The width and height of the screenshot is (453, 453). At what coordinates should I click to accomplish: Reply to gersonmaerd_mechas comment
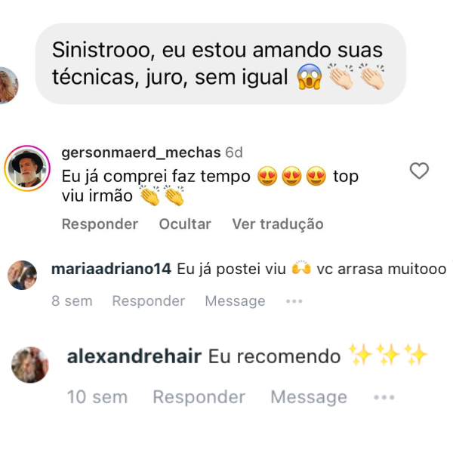point(100,224)
